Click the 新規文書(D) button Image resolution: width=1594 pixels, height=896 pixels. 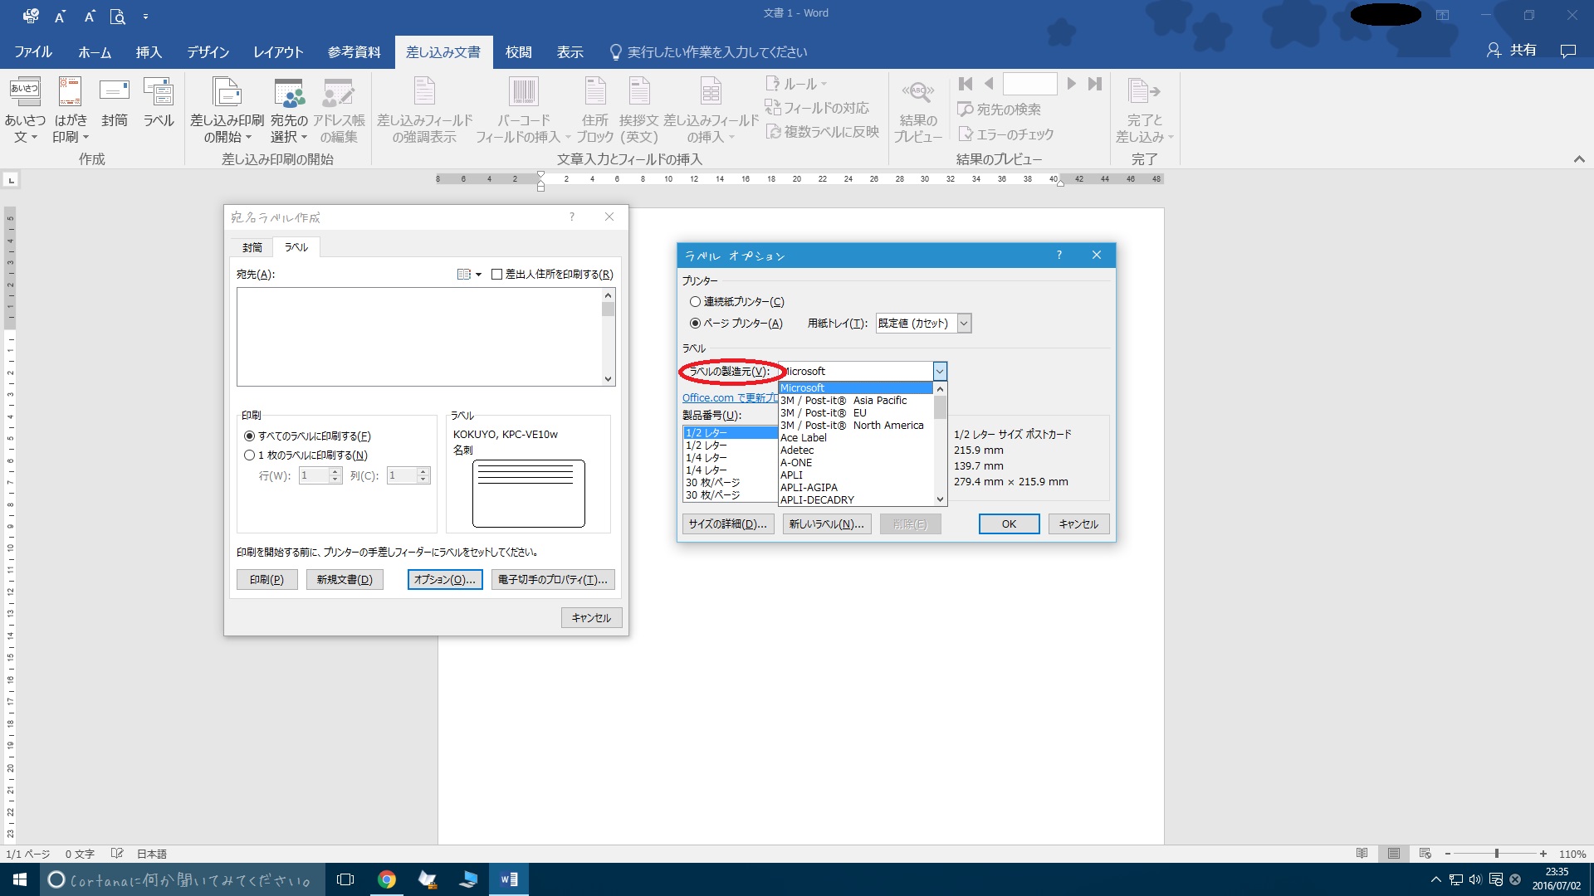point(345,580)
